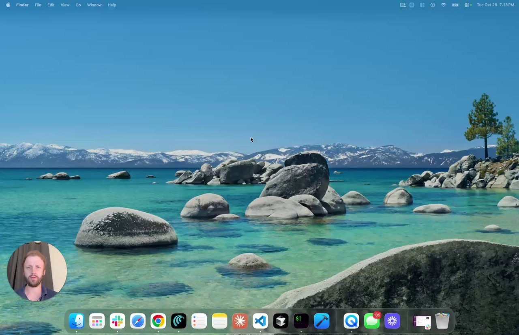Open the File menu
The width and height of the screenshot is (519, 335).
(x=38, y=5)
